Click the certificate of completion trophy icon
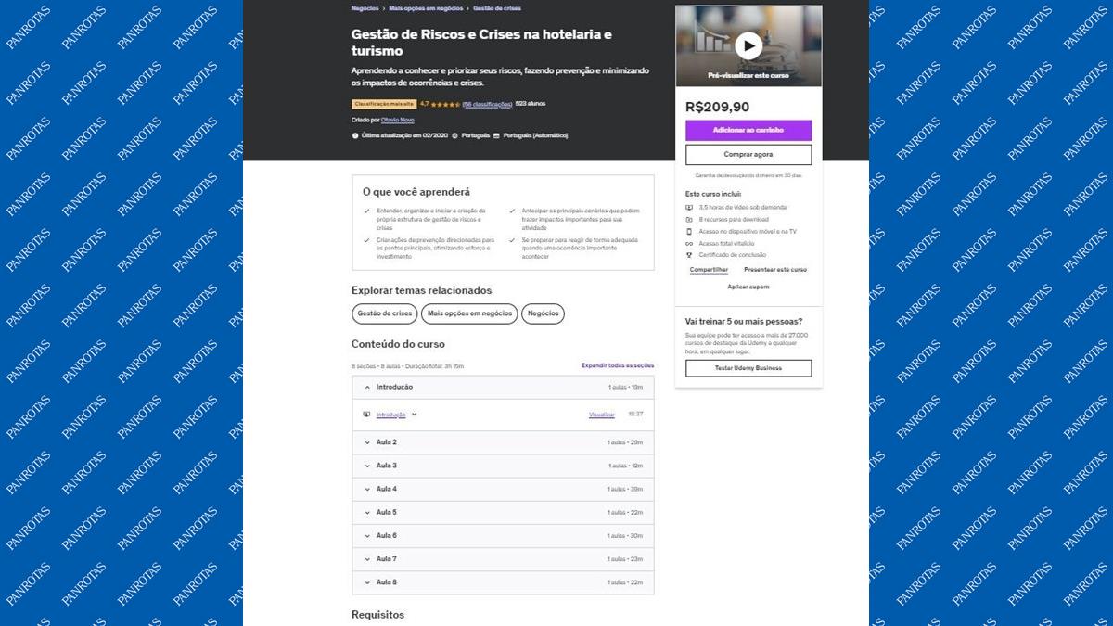 coord(689,255)
